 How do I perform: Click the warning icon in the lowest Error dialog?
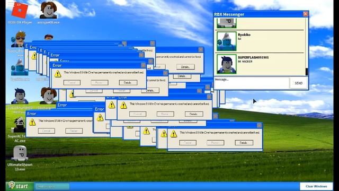coord(173,134)
